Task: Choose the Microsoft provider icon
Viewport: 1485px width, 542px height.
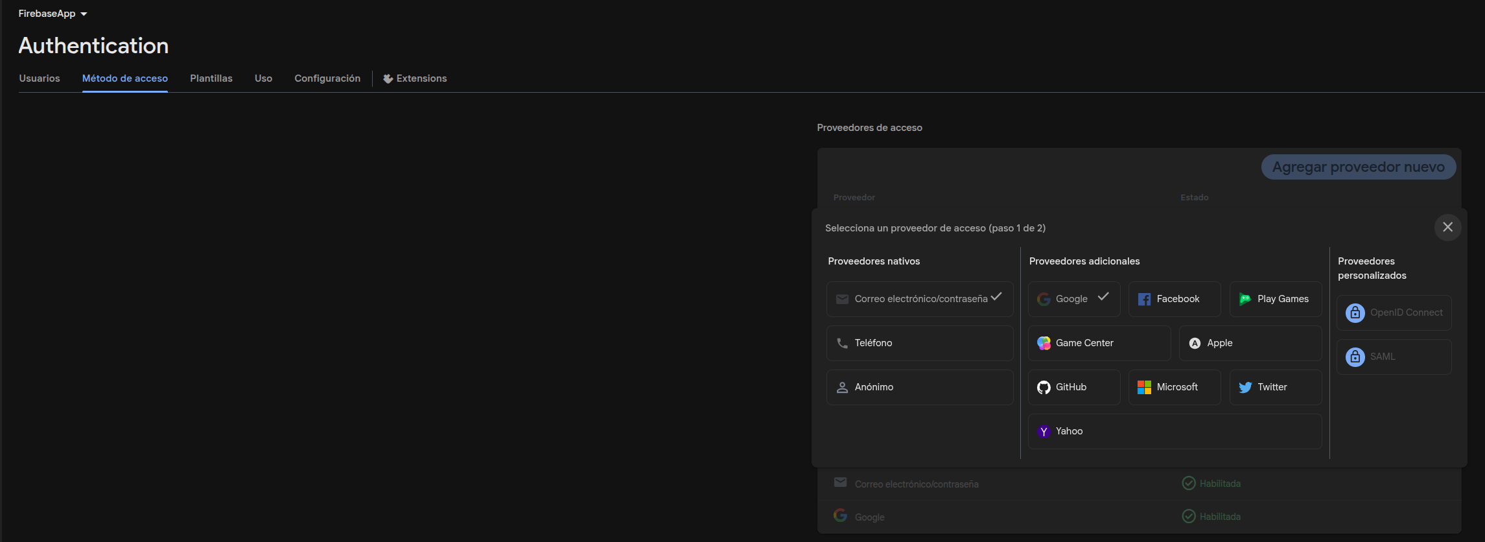Action: 1144,387
